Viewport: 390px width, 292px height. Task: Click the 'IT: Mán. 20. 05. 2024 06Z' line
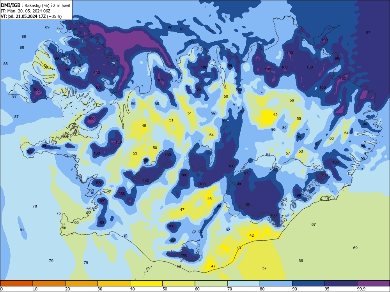pyautogui.click(x=26, y=11)
